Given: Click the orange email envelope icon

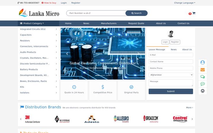Looking at the screenshot, I should tap(203, 70).
